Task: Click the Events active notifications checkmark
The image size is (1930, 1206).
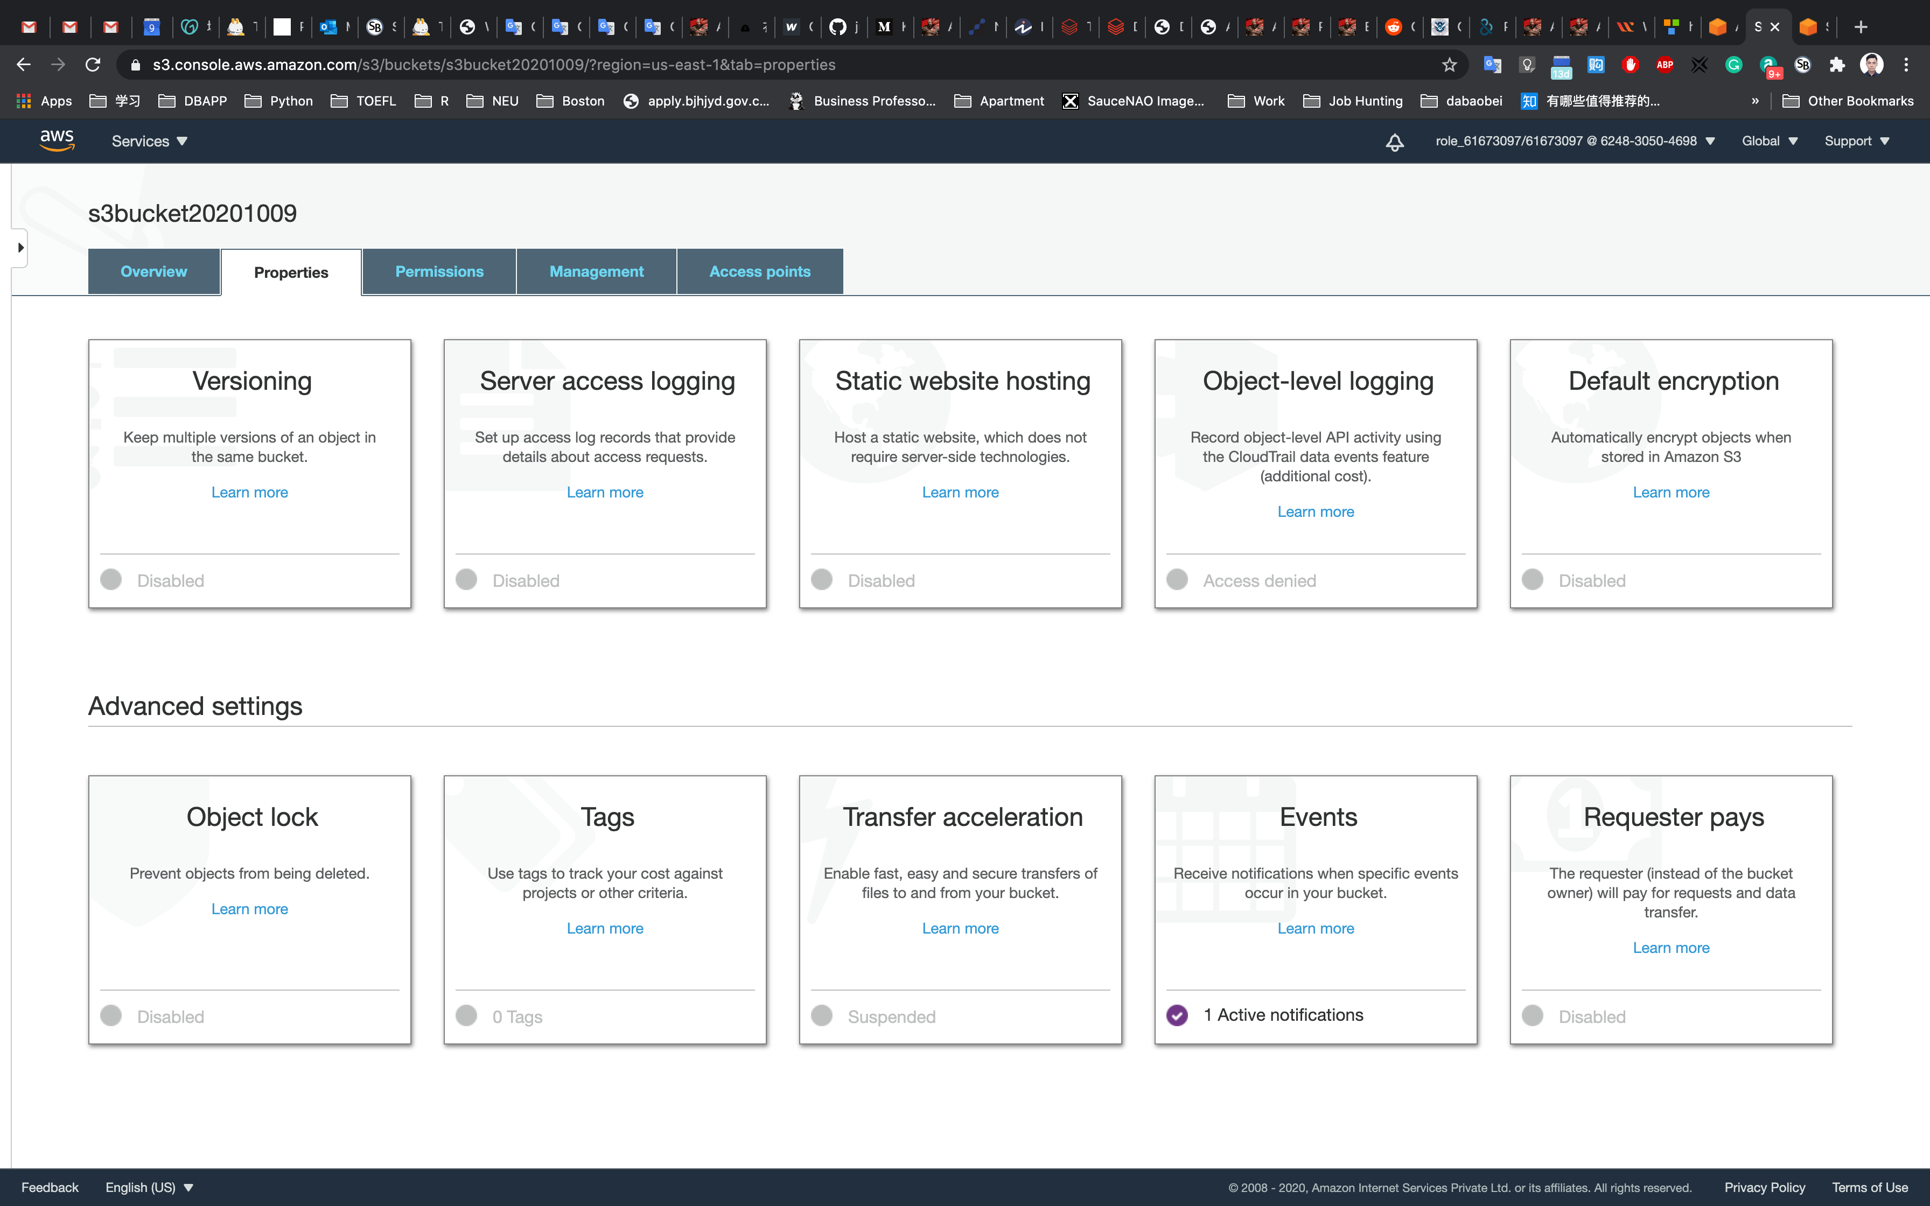Action: 1177,1015
